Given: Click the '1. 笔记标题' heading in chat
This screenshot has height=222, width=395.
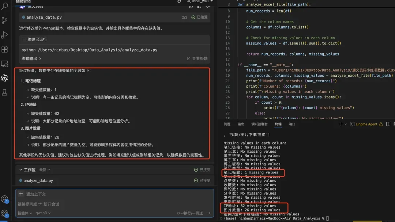Looking at the screenshot, I should pyautogui.click(x=30, y=81).
